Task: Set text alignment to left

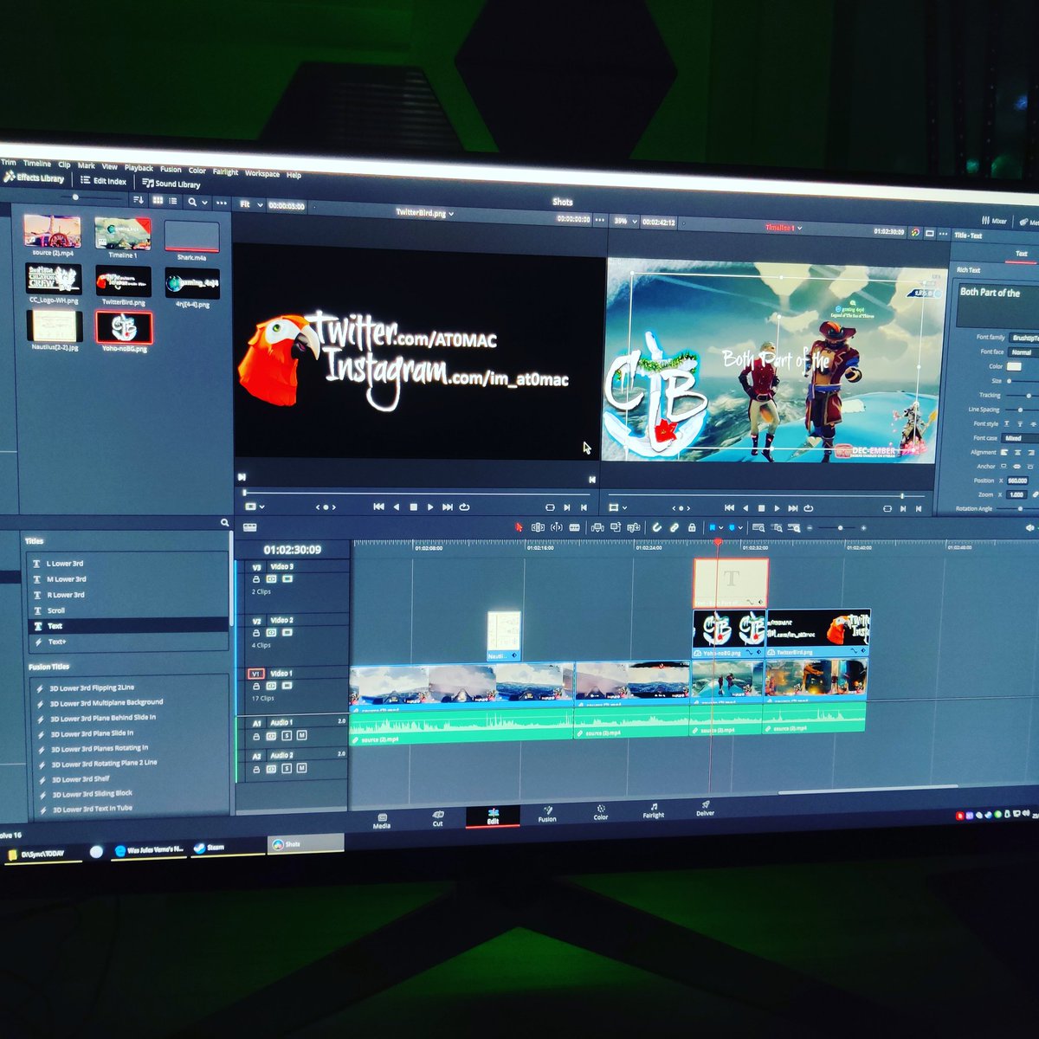Action: point(1004,452)
